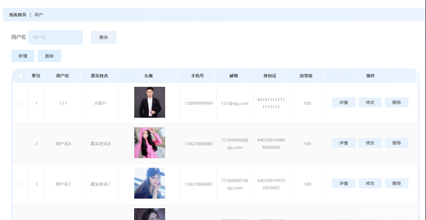This screenshot has height=220, width=426.
Task: Click the username cell 用户名7
Action: [x=63, y=184]
